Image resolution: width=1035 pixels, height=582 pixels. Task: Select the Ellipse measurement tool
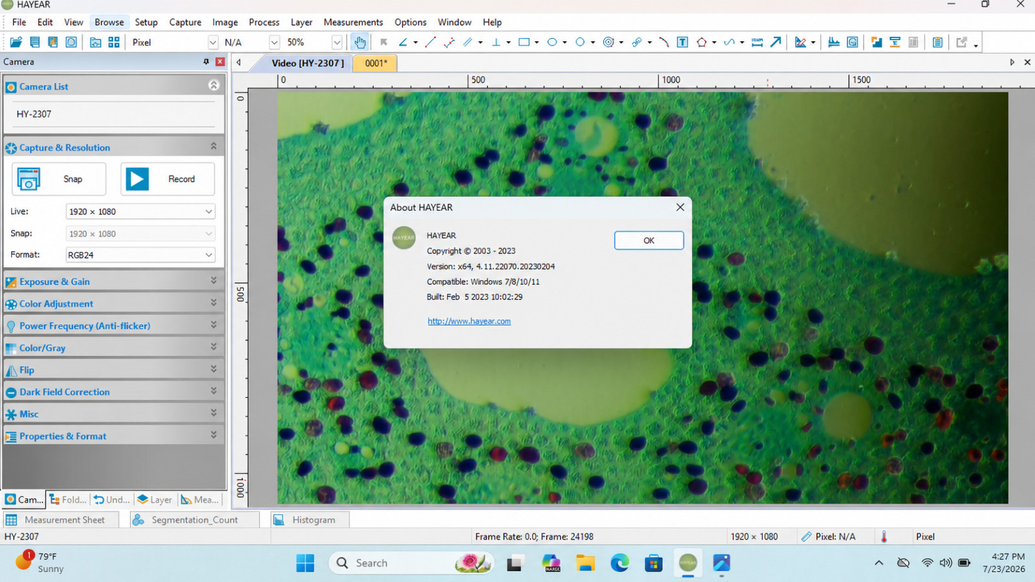[x=552, y=42]
